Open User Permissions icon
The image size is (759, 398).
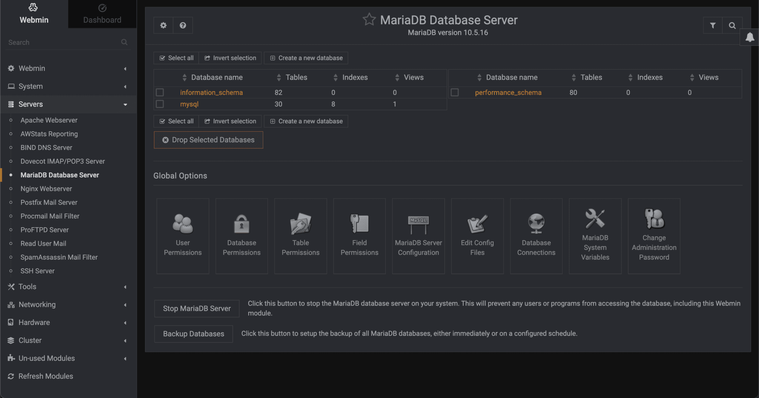coord(183,223)
